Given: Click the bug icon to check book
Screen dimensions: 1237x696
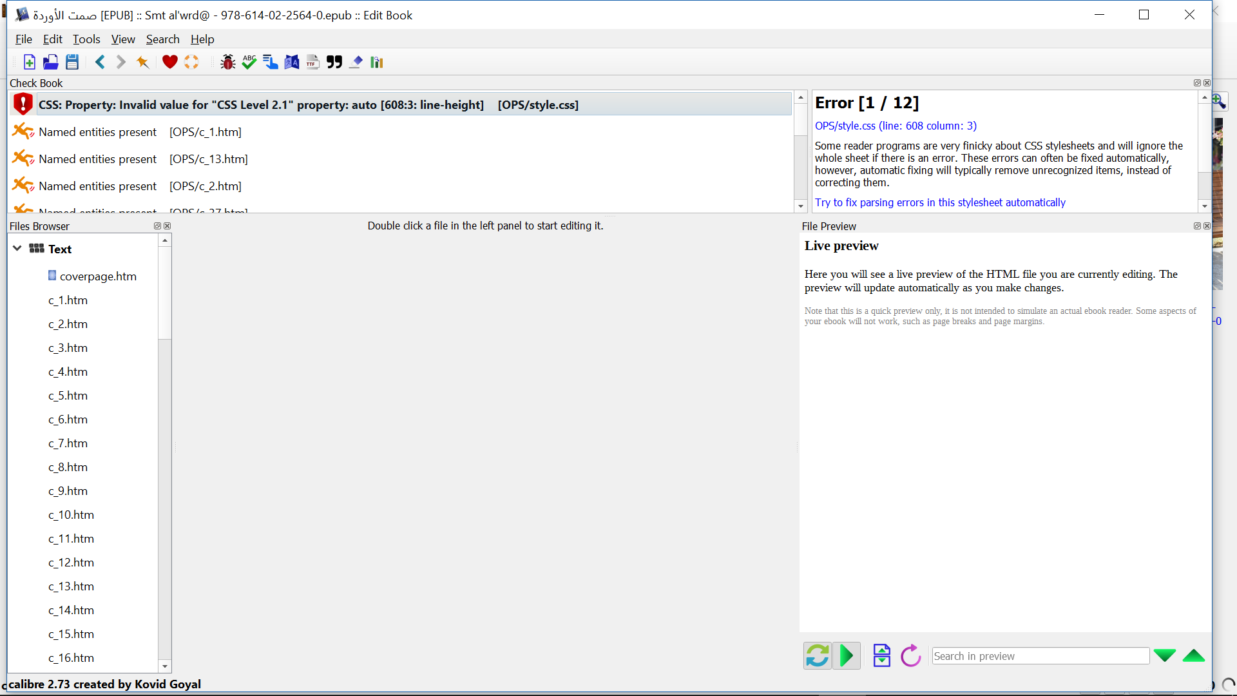Looking at the screenshot, I should 227,62.
